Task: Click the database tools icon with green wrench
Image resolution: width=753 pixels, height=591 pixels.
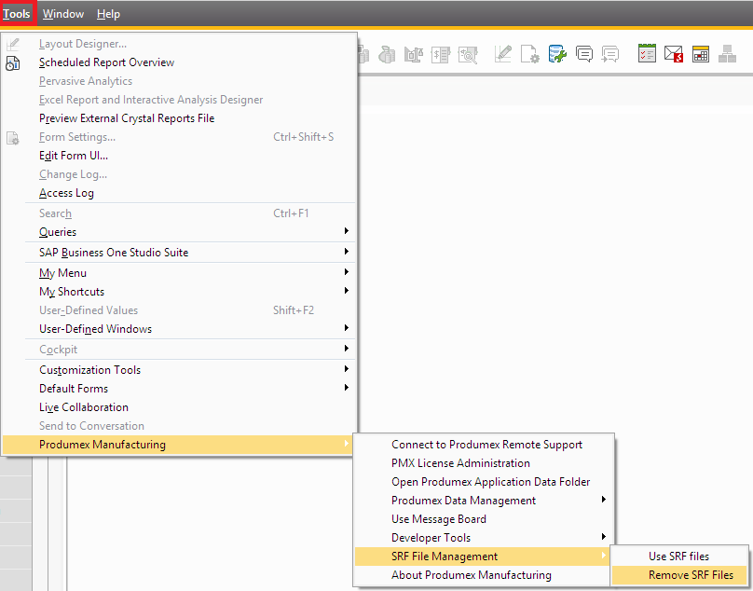Action: pyautogui.click(x=557, y=54)
